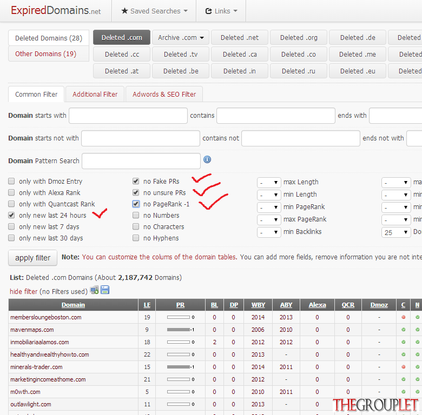Click the add-filter monitor icon beside hide filter
The height and width of the screenshot is (415, 422).
click(x=94, y=290)
